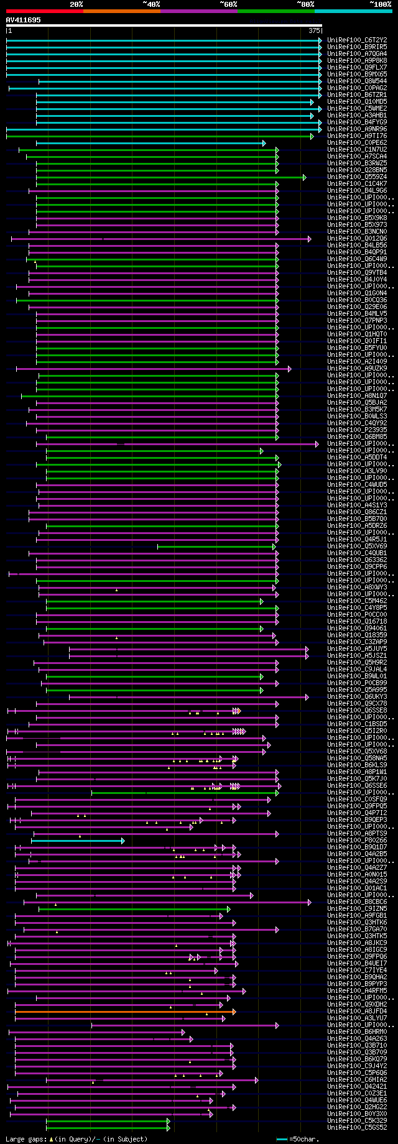
Task: Click UniRef100_A8JKC9 label
Action: (357, 943)
